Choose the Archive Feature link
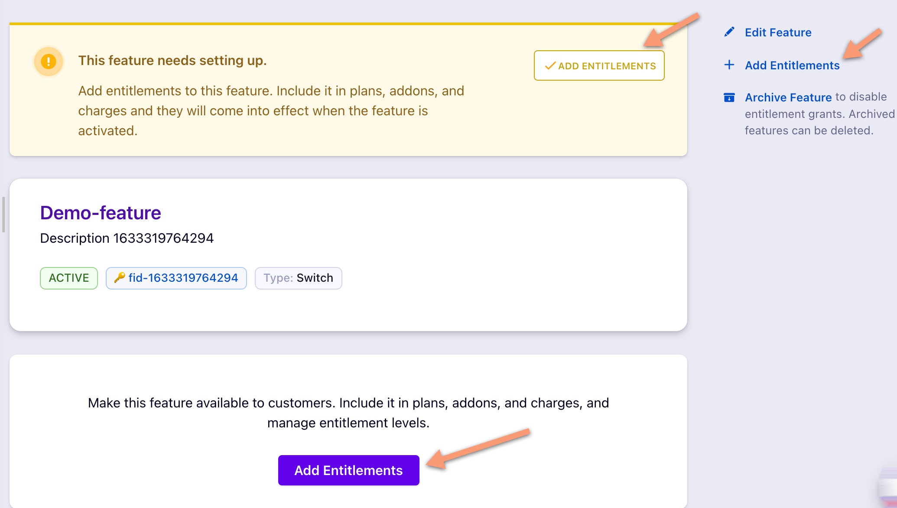 788,98
